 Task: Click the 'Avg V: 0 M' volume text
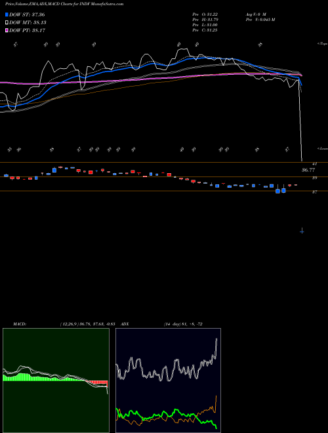point(256,14)
